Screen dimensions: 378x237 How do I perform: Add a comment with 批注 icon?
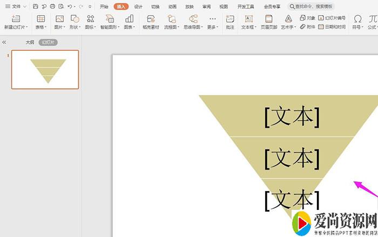click(230, 19)
